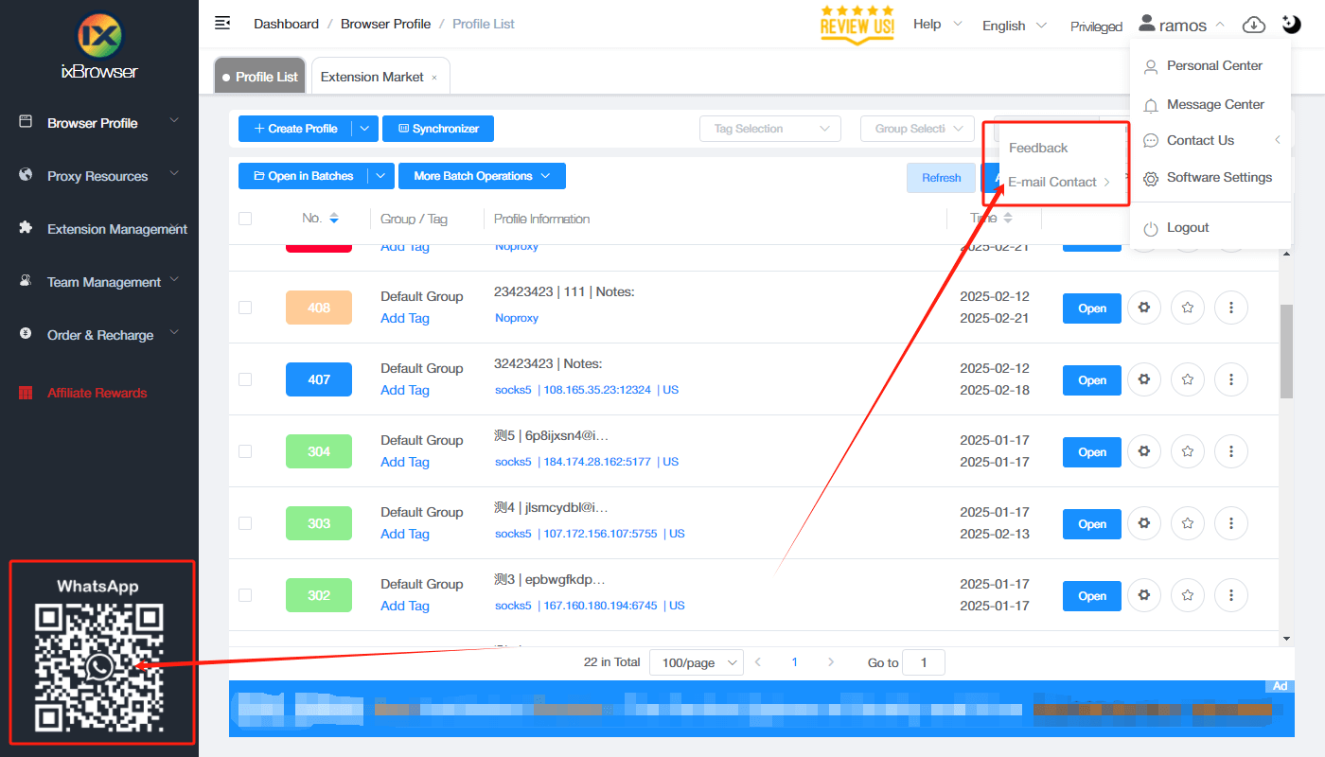Collapse the sidebar with the hamburger icon
The width and height of the screenshot is (1325, 757).
pyautogui.click(x=221, y=22)
